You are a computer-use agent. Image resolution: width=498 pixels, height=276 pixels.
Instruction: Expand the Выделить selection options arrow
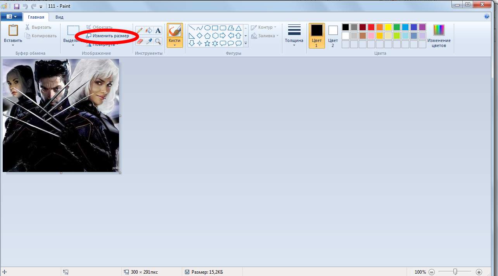point(73,45)
